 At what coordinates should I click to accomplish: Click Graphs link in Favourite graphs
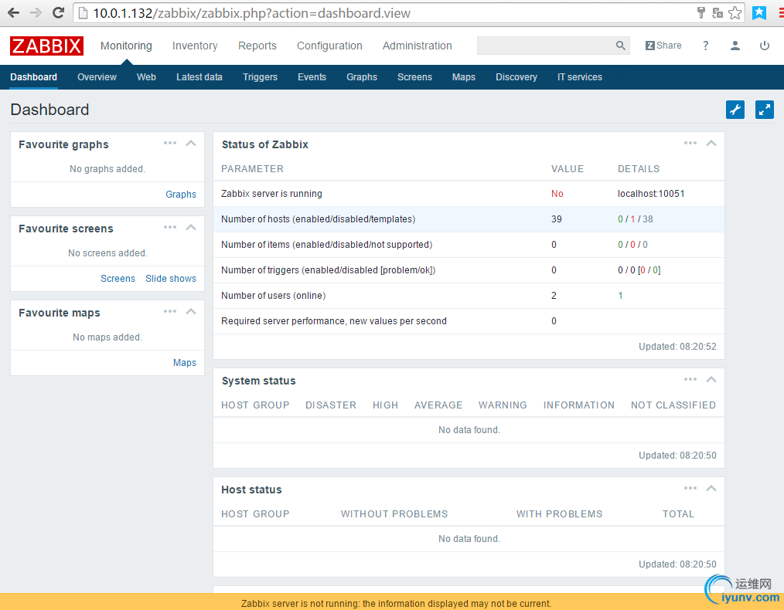click(x=181, y=195)
